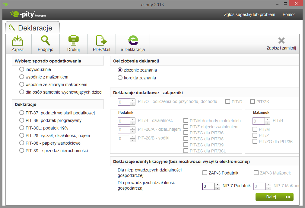Increase PIT-28/A dział.,najem count

coord(133,128)
